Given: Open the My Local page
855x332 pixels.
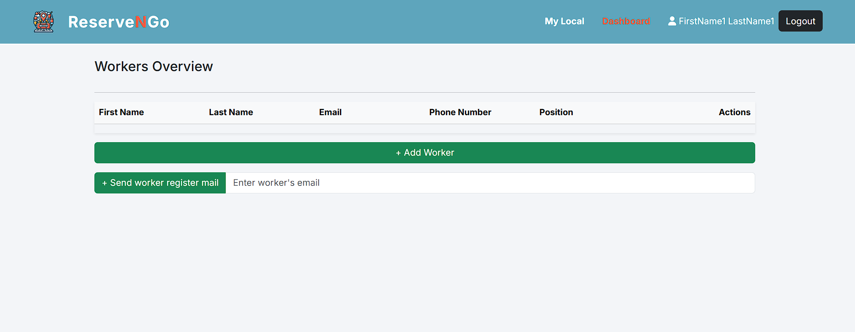Looking at the screenshot, I should [x=564, y=21].
